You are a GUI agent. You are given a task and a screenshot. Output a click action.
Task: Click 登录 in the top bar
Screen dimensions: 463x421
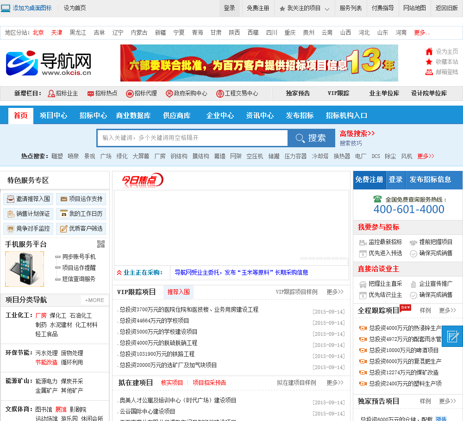(x=230, y=8)
